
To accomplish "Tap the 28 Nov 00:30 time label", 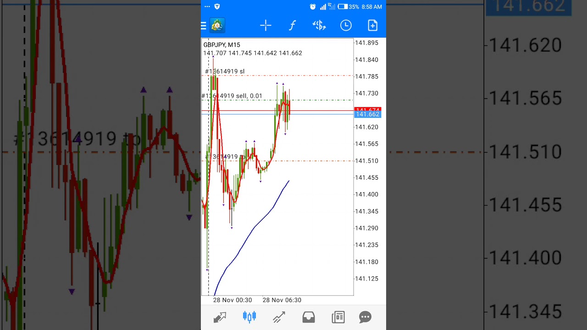I will [233, 300].
